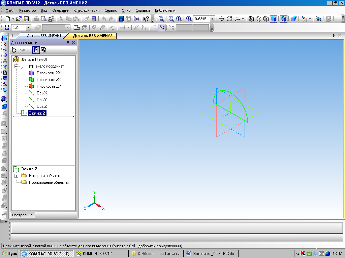
Task: Select the Extrusion operation in side panel
Action: pos(4,99)
